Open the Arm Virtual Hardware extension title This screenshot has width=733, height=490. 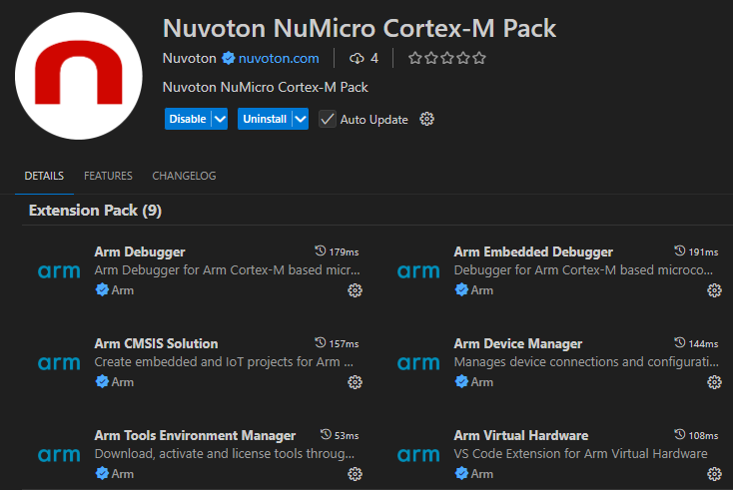click(521, 435)
